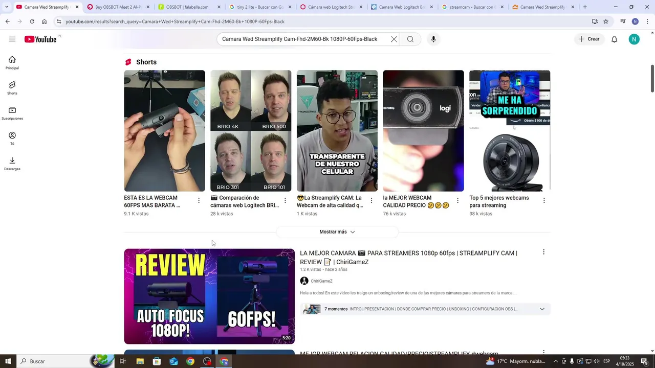Viewport: 655px width, 368px height.
Task: Open Chrome three-dot menu
Action: pos(647,21)
